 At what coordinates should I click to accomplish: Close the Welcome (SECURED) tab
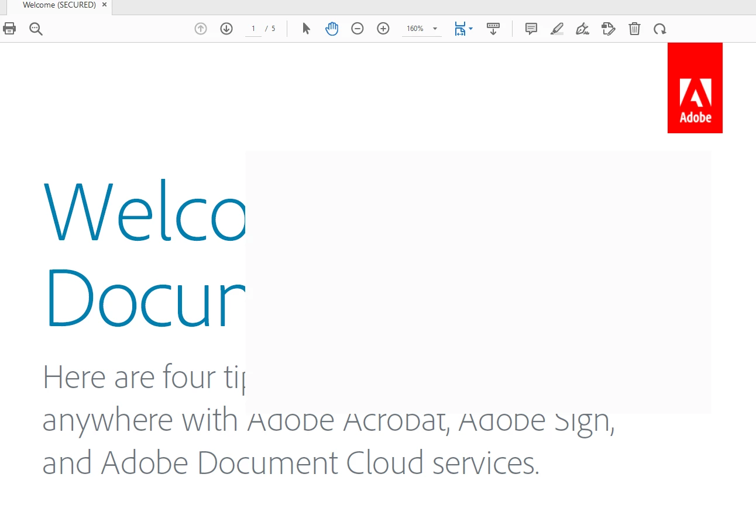[x=104, y=5]
